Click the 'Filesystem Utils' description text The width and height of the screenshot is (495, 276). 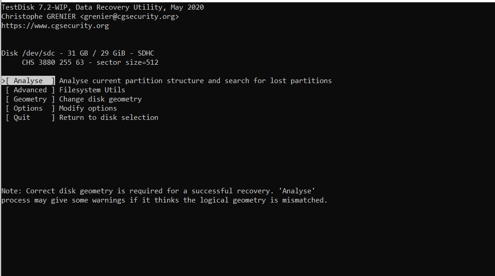point(92,90)
